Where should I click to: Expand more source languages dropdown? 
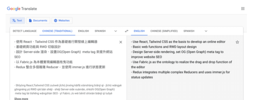(x=116, y=31)
